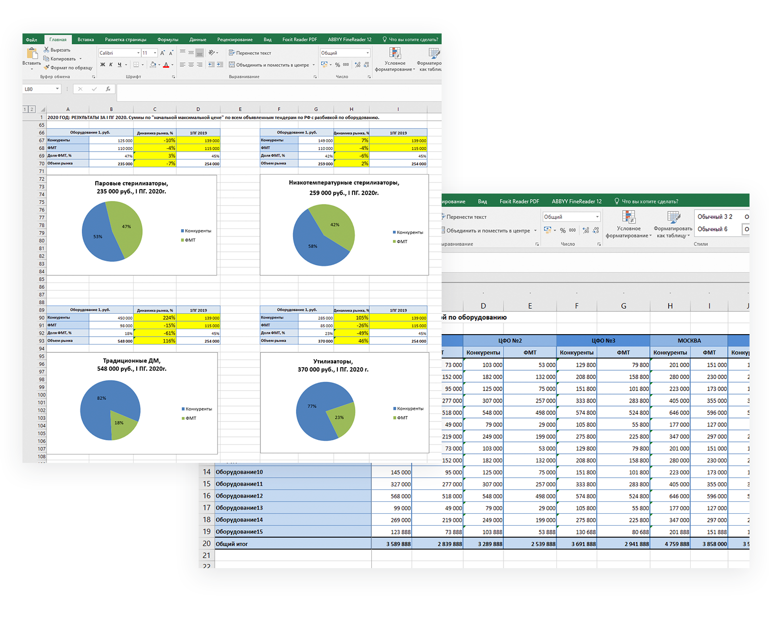769x623 pixels.
Task: Apply underline using the Ч icon
Action: pos(120,63)
